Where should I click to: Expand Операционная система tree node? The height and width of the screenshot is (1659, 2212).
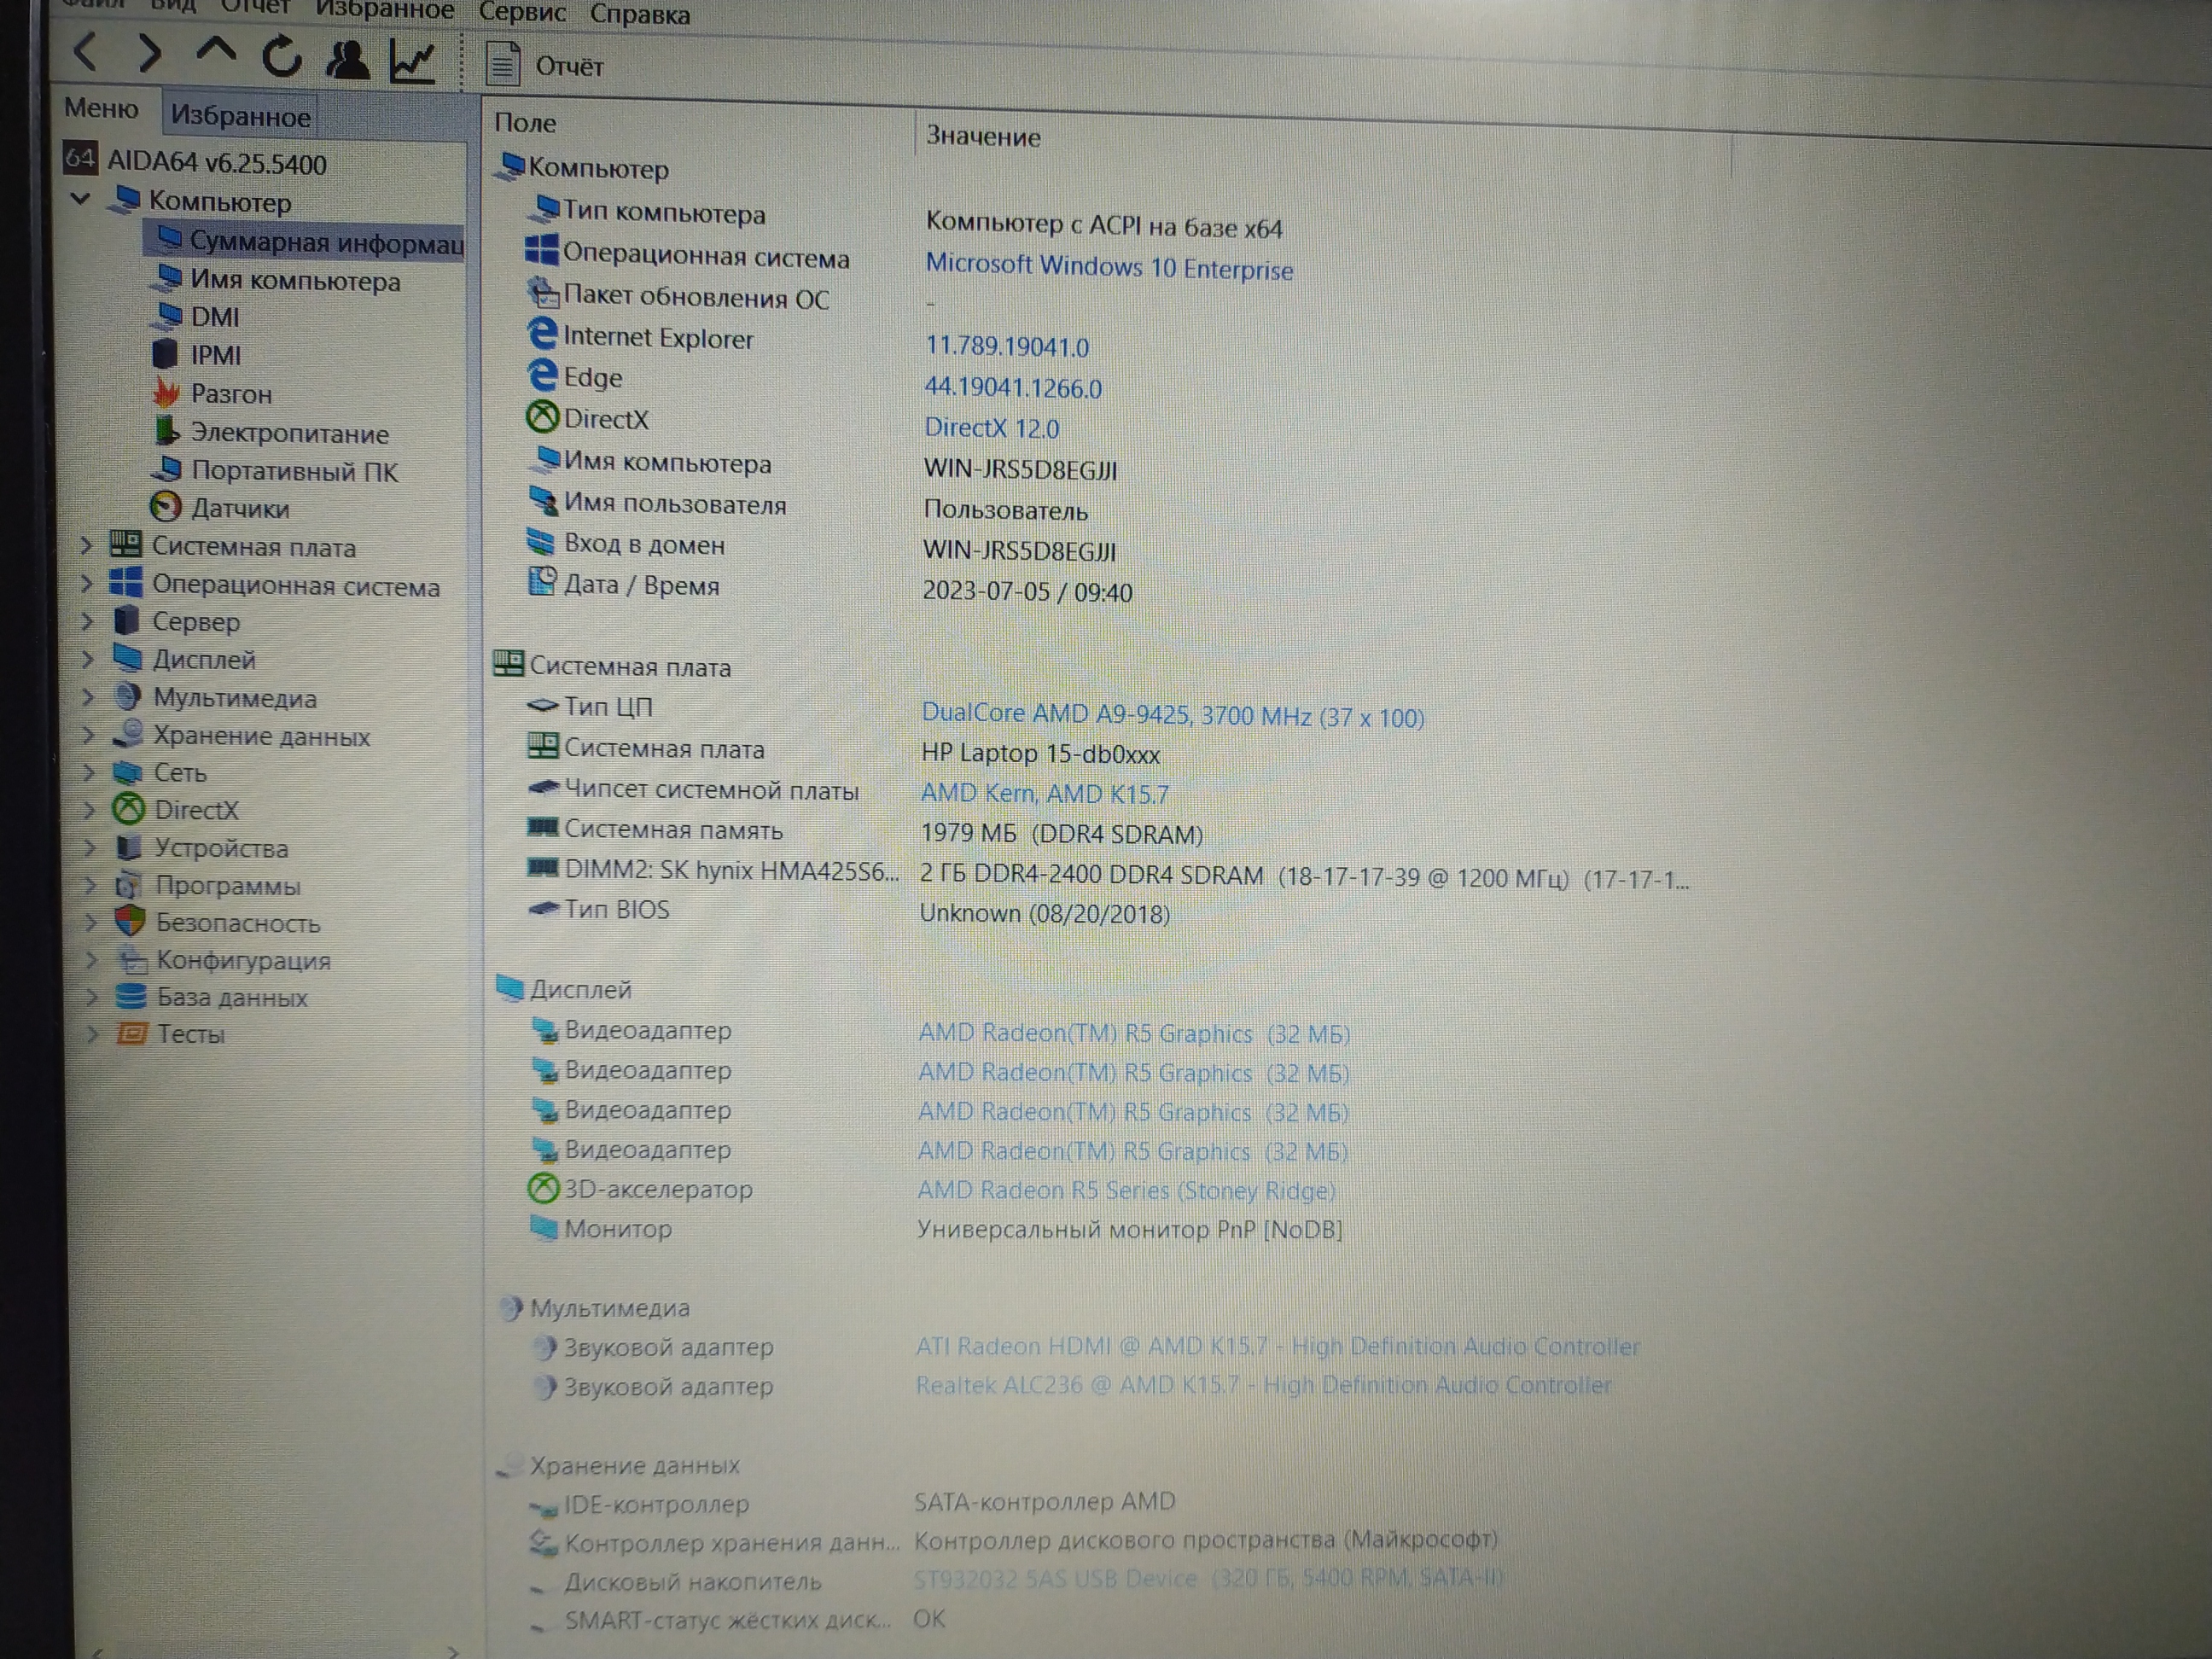(x=87, y=583)
